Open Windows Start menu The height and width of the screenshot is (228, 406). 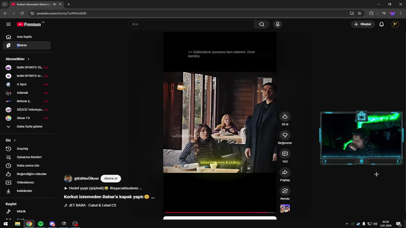point(5,224)
